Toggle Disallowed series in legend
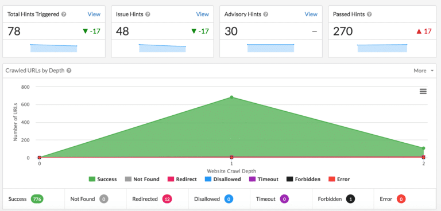The width and height of the screenshot is (441, 211). coord(223,179)
